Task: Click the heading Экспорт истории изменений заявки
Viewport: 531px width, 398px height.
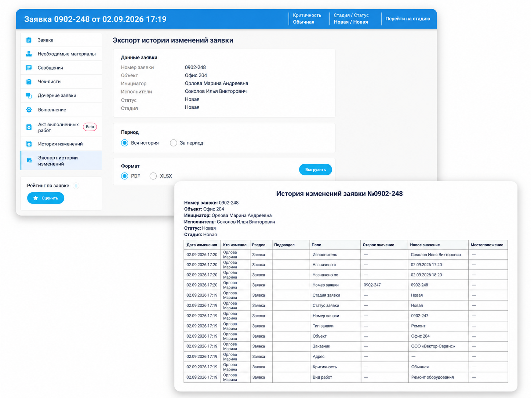Action: coord(173,40)
